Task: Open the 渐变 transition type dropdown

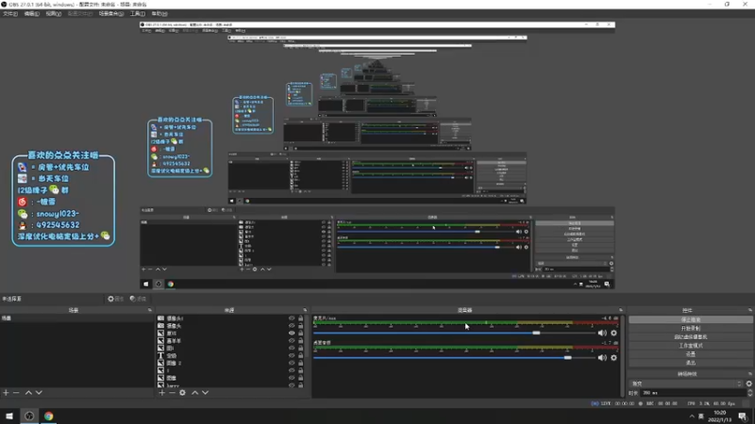Action: 686,383
